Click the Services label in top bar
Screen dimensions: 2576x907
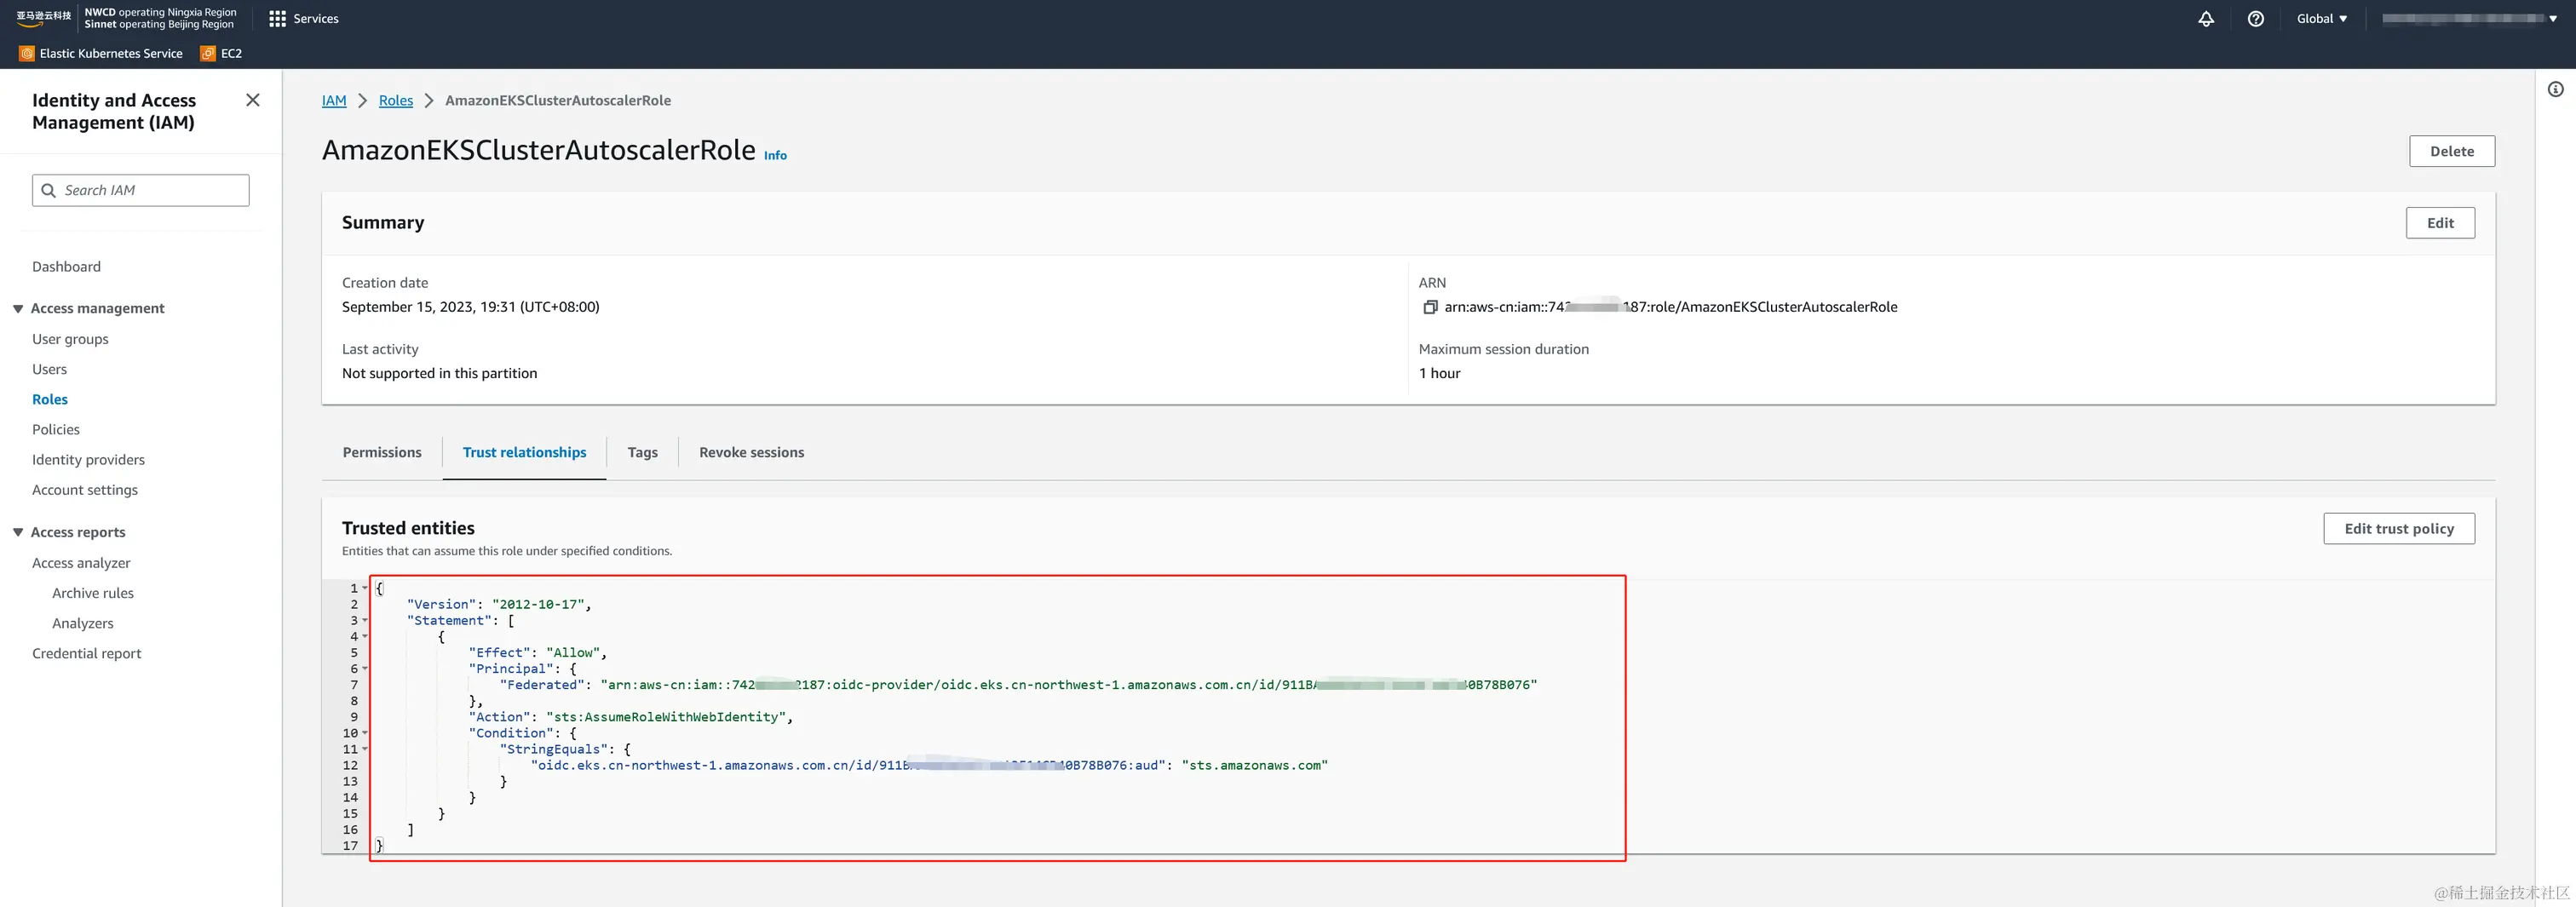click(316, 18)
